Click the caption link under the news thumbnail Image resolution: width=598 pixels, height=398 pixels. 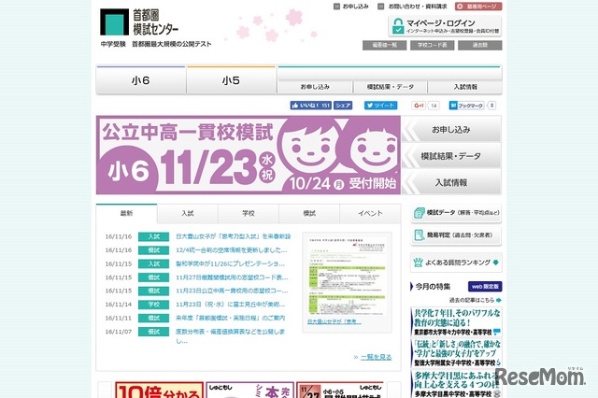(x=335, y=322)
